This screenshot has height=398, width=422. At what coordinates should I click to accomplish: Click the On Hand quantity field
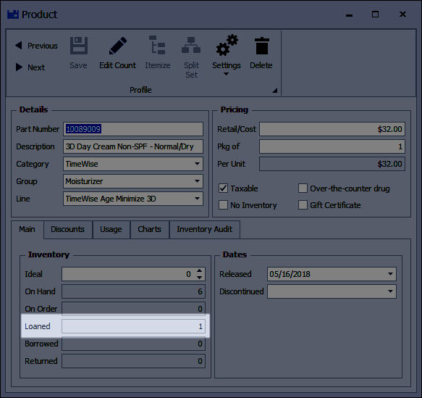[x=133, y=291]
